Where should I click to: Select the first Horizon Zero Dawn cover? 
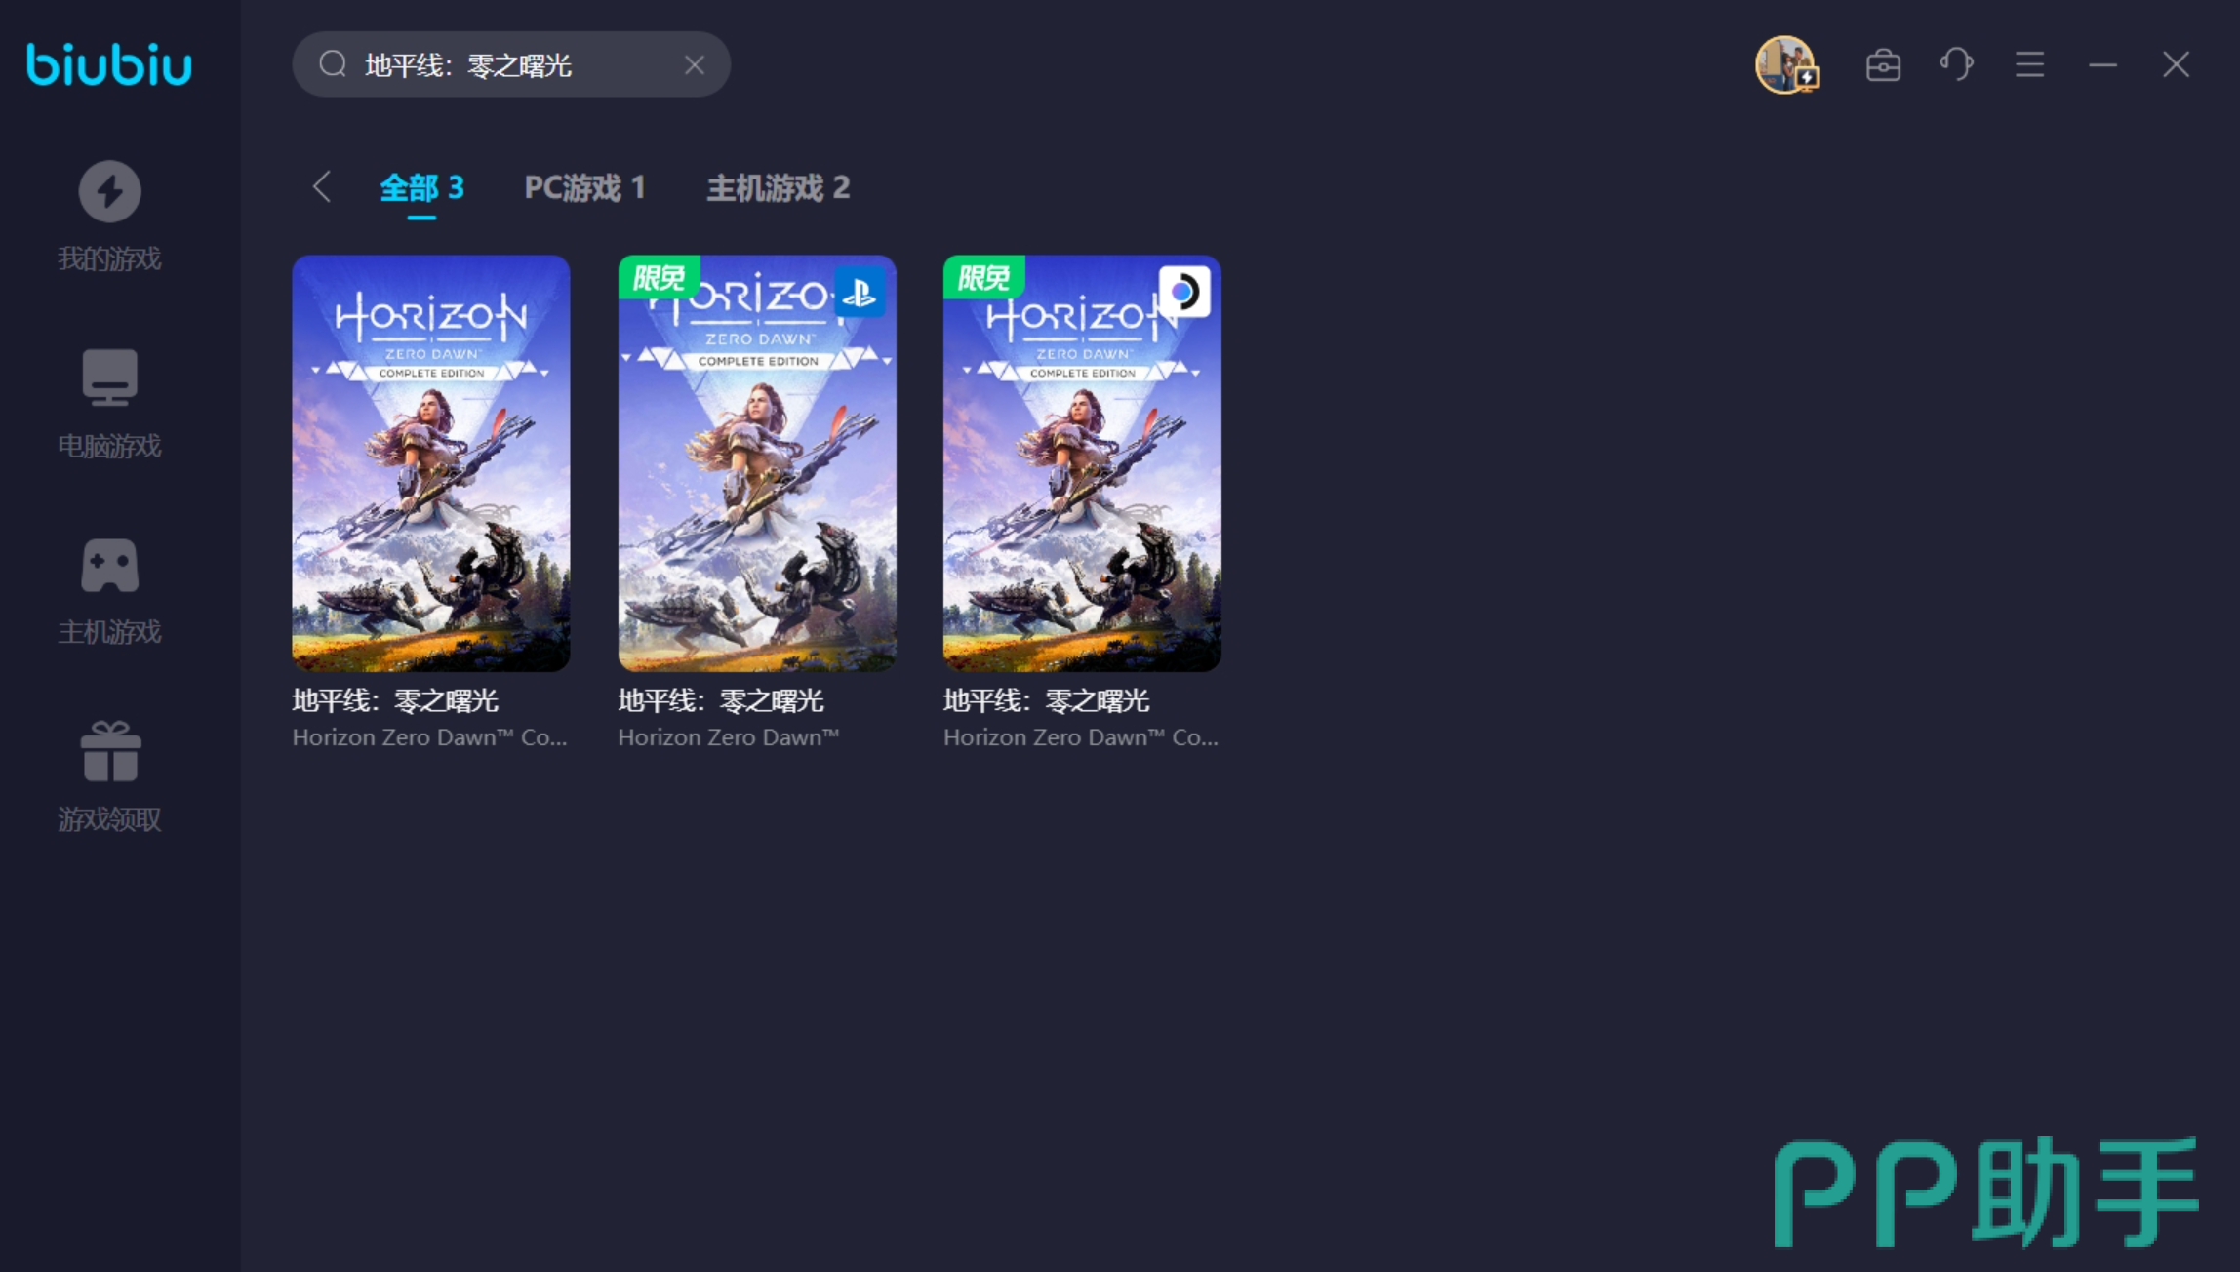click(x=430, y=463)
